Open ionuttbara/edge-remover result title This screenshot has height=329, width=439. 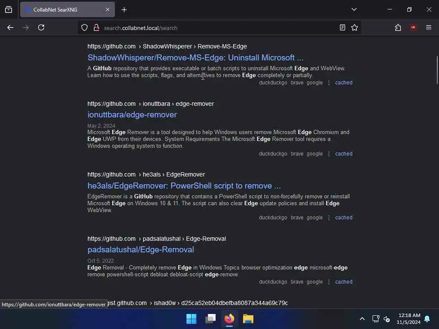point(132,115)
